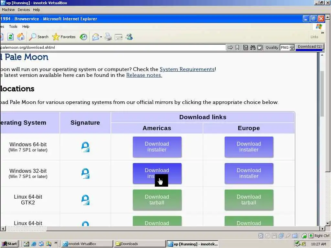331x248 pixels.
Task: Click the Mail envelope icon
Action: point(95,37)
